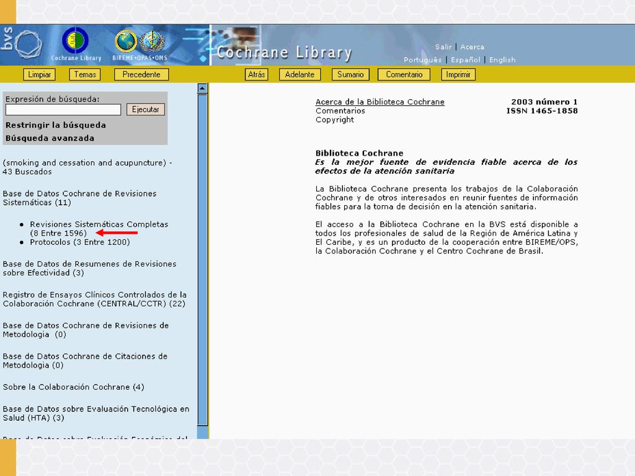Click the OMS emblem logo
Viewport: 635px width, 476px height.
pyautogui.click(x=153, y=41)
